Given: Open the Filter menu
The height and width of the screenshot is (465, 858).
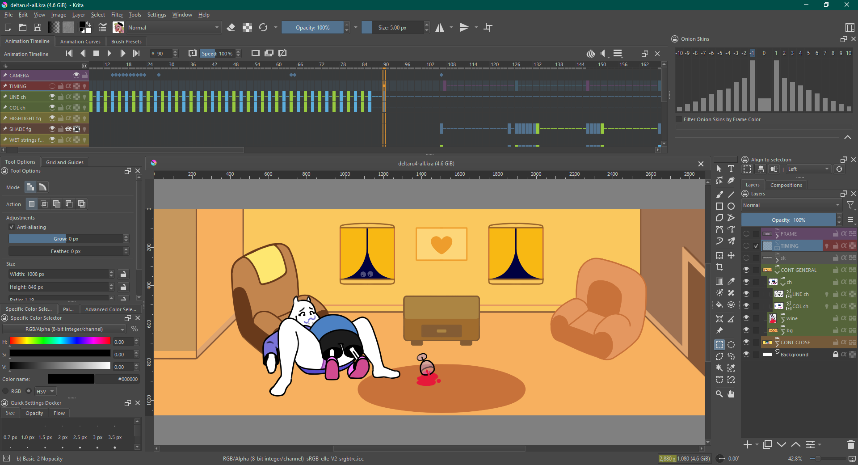Looking at the screenshot, I should coord(117,15).
